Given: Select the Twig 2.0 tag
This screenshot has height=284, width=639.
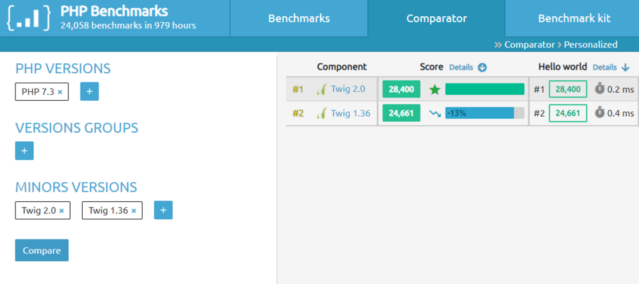Looking at the screenshot, I should point(43,210).
